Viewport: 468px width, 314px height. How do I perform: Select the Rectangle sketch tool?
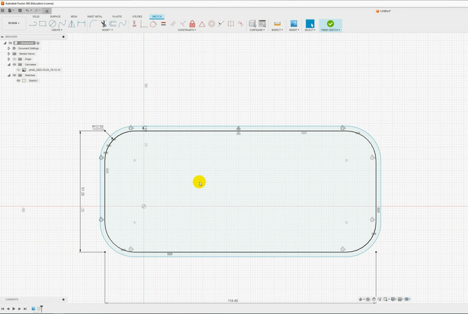click(43, 23)
